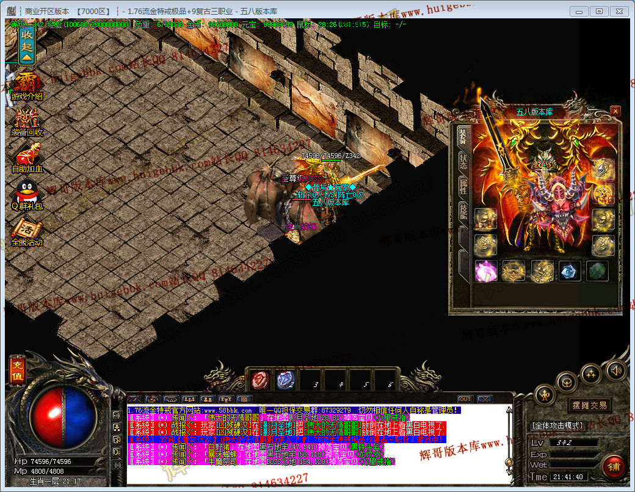Use the blue potion in quick slot 2
This screenshot has width=635, height=492.
click(285, 380)
